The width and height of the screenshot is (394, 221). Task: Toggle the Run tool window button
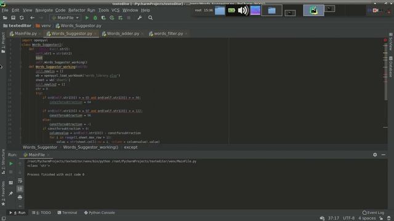17,213
